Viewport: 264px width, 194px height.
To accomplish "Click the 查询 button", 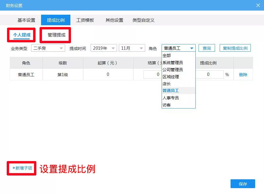I will coord(206,48).
